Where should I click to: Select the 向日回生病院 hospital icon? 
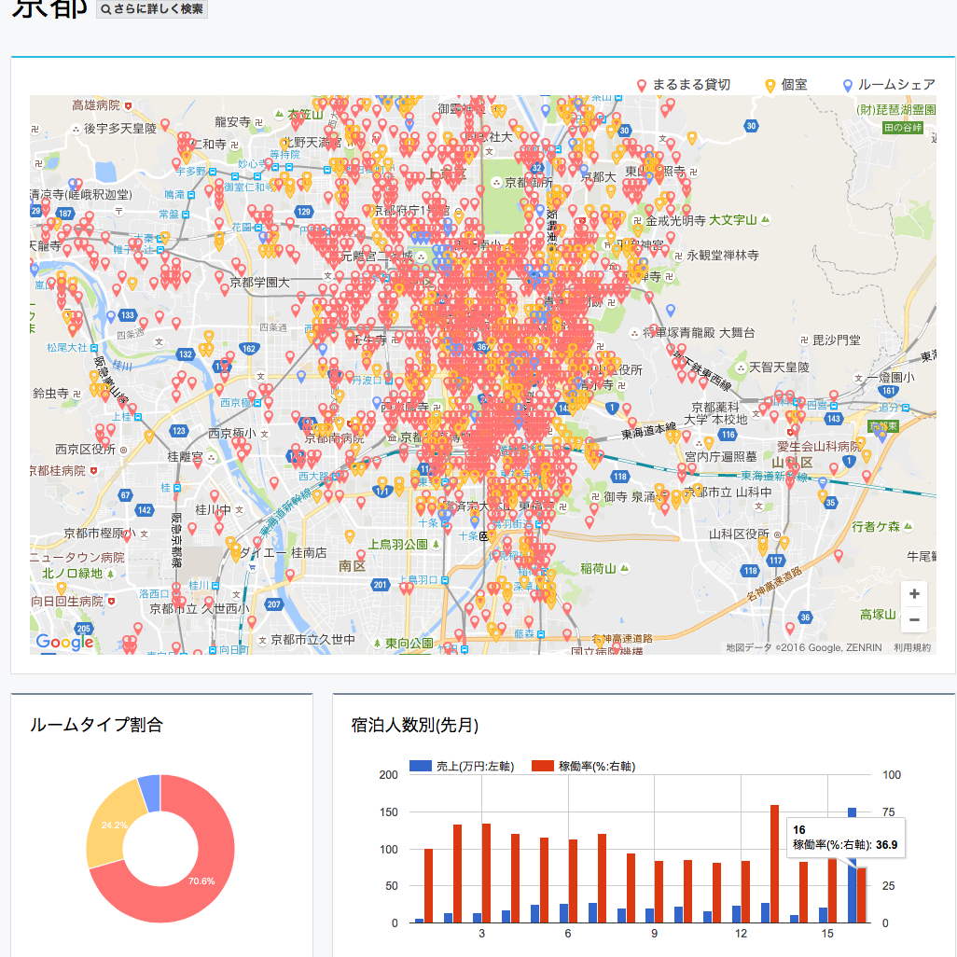click(111, 602)
